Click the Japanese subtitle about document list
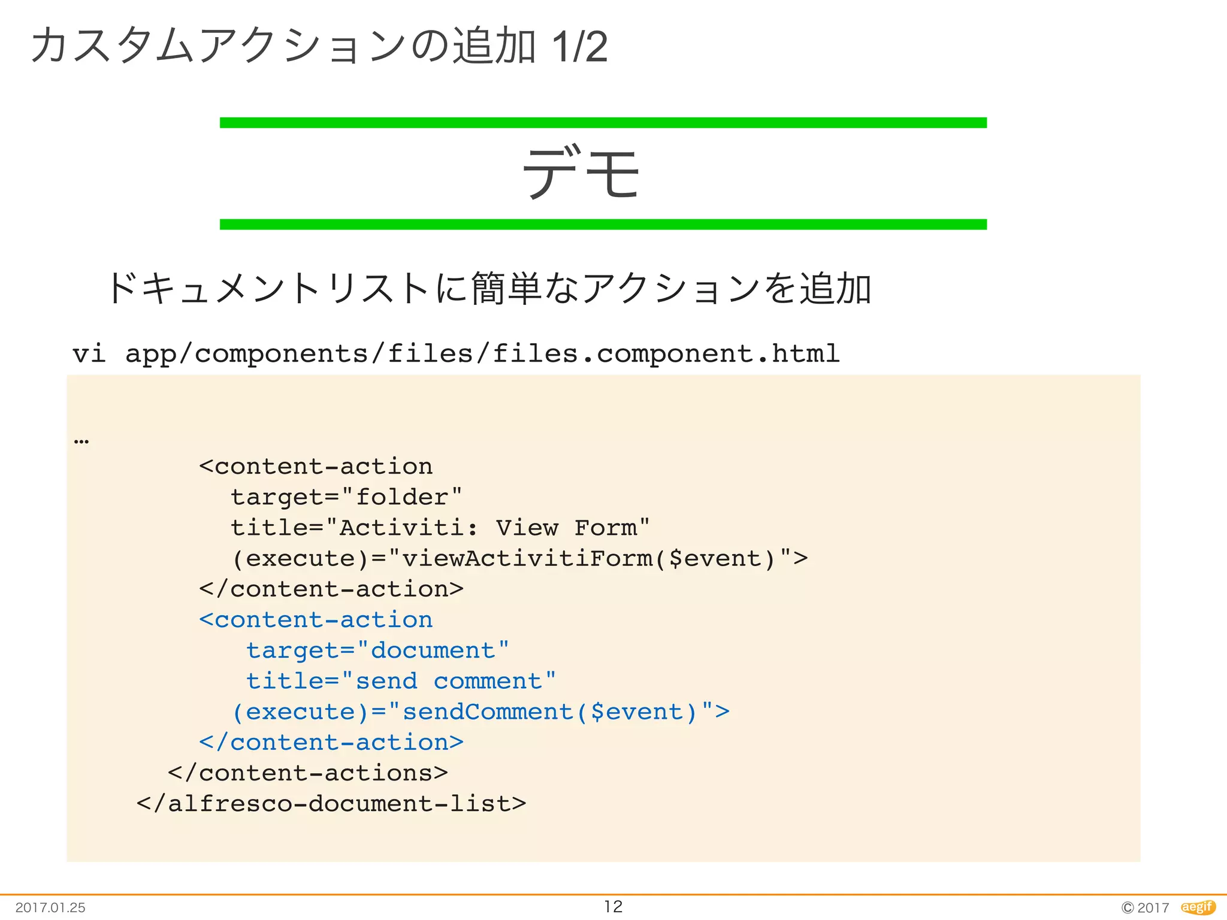1227x920 pixels. [x=488, y=289]
